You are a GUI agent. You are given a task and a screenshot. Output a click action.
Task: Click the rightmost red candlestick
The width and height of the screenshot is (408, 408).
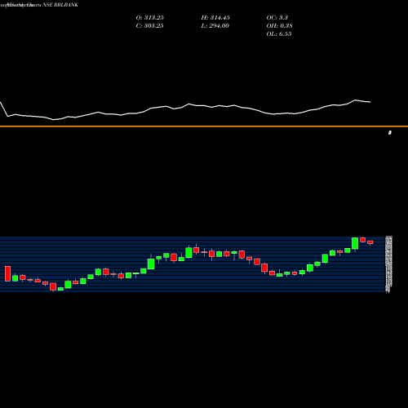click(370, 242)
